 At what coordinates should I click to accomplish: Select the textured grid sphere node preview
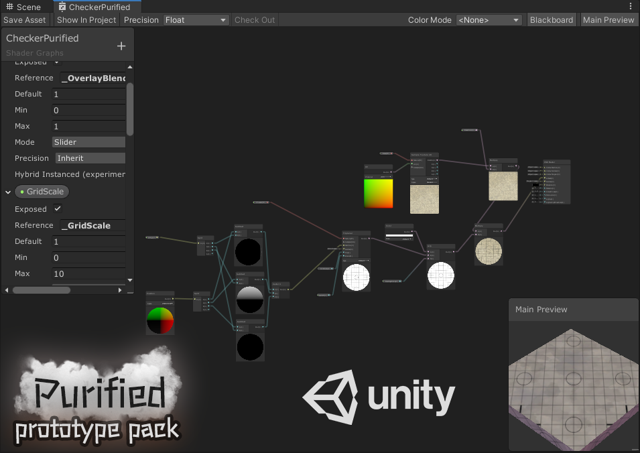point(489,251)
